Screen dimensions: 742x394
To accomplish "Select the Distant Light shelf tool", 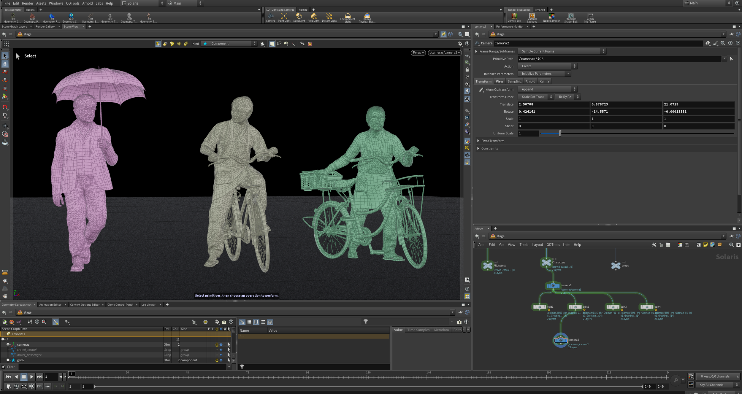I will 329,18.
